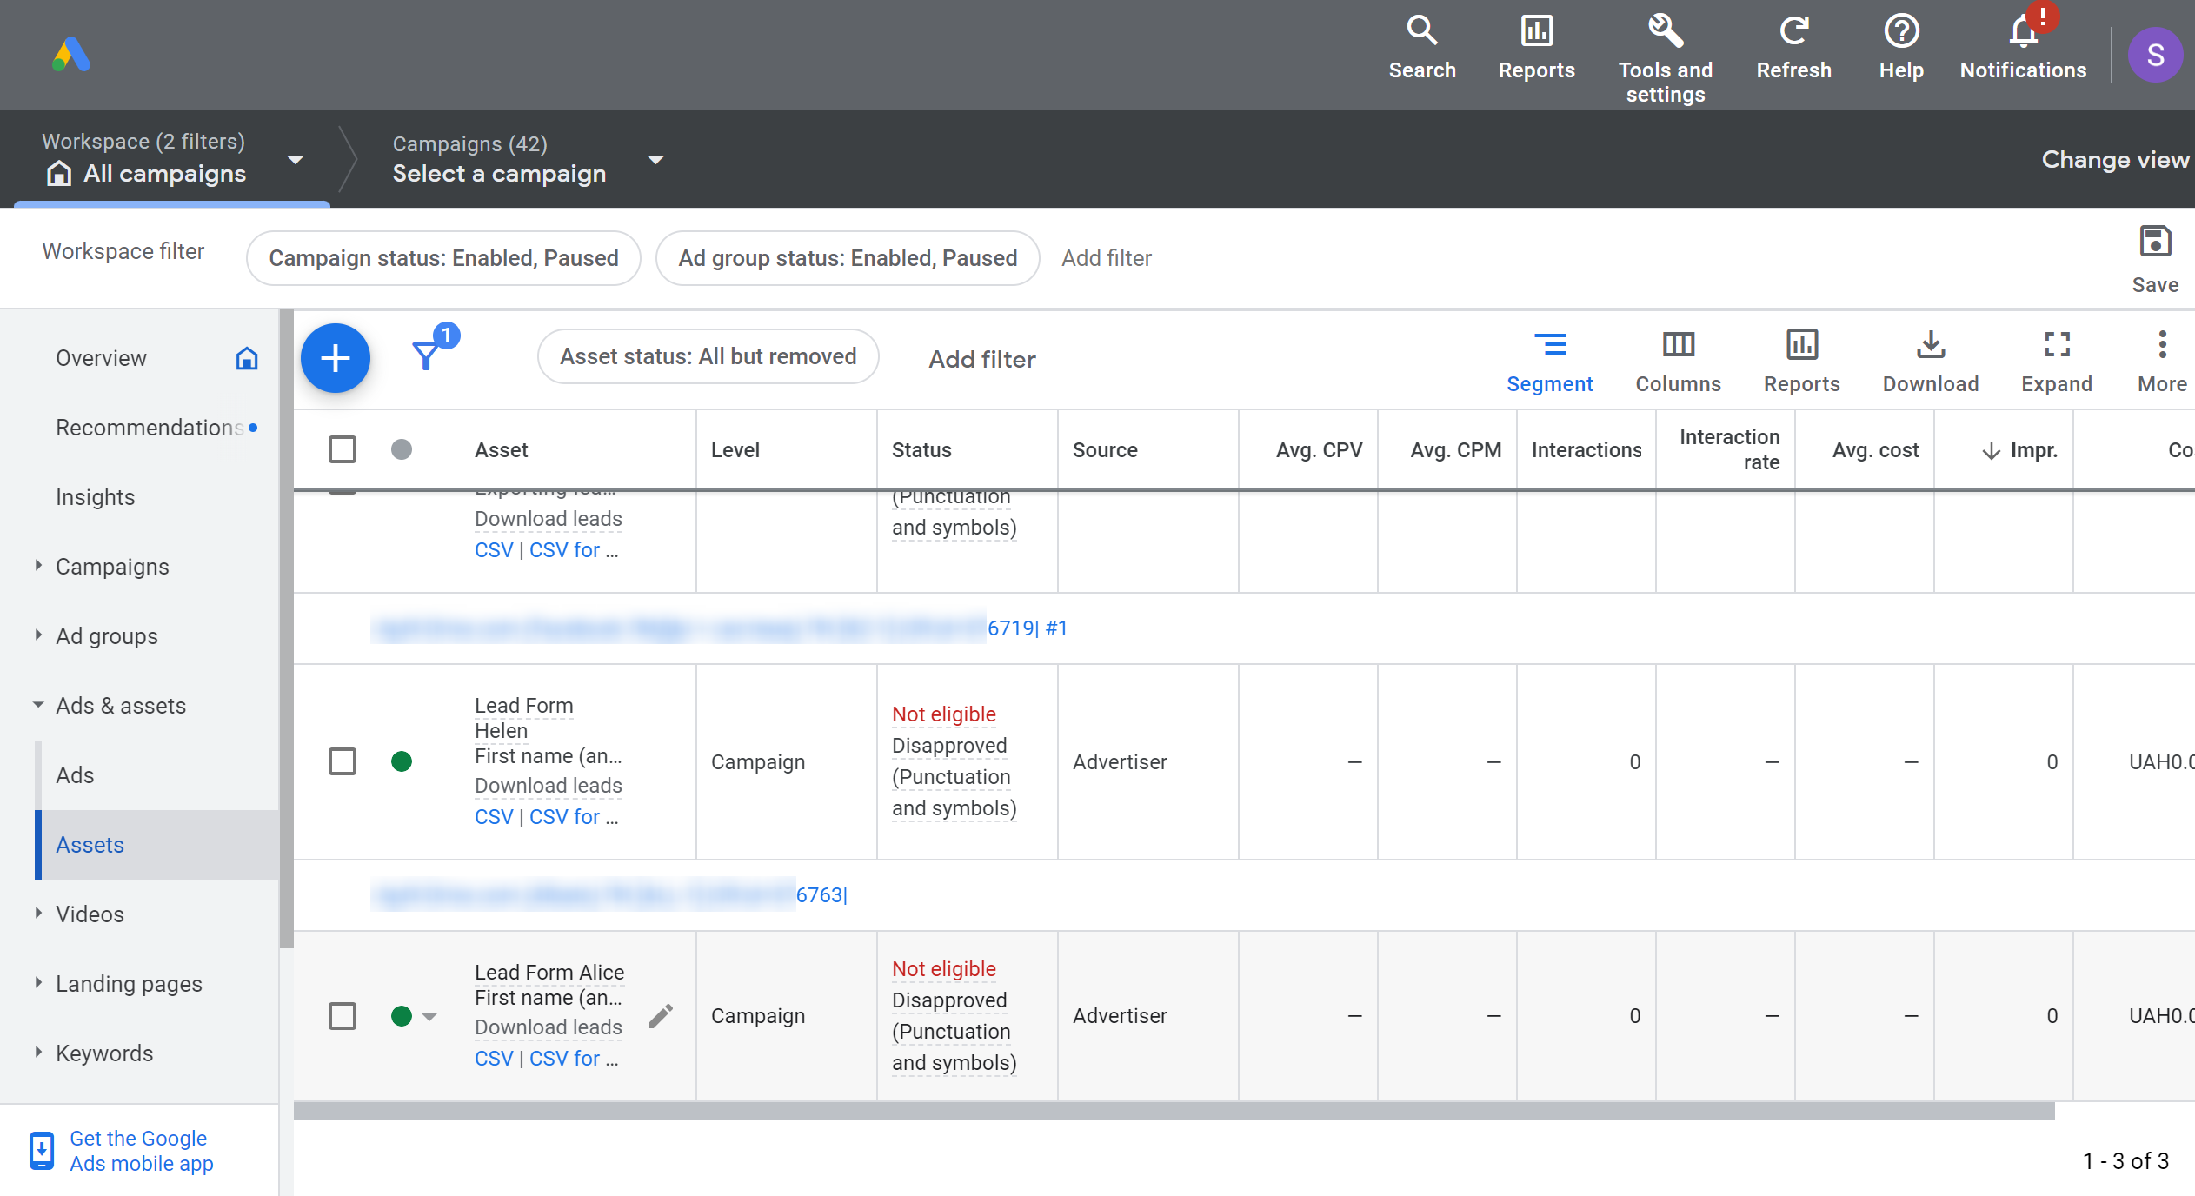Expand the Landing pages section in sidebar
This screenshot has height=1196, width=2195.
pos(40,984)
